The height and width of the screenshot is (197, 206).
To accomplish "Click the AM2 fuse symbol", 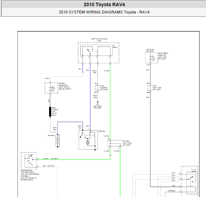I will coord(50,88).
